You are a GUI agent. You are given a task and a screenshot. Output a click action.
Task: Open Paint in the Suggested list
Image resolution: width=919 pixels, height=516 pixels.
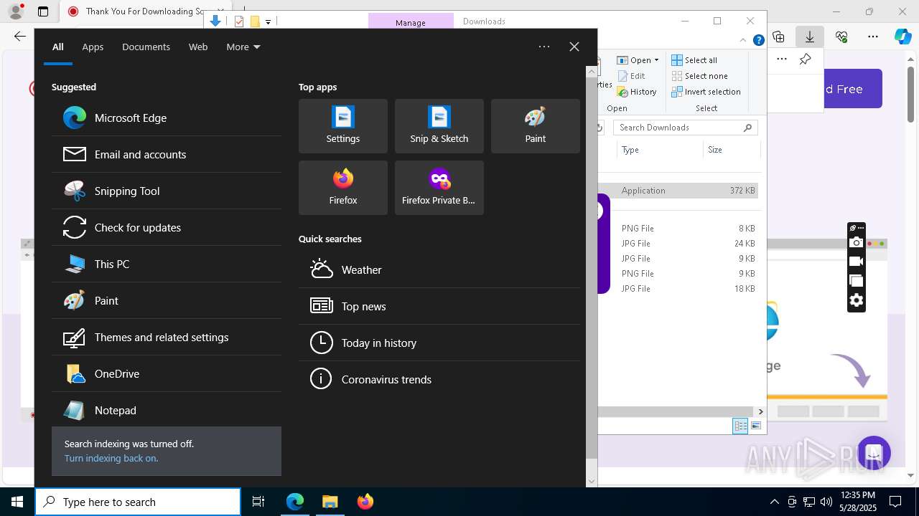167,301
